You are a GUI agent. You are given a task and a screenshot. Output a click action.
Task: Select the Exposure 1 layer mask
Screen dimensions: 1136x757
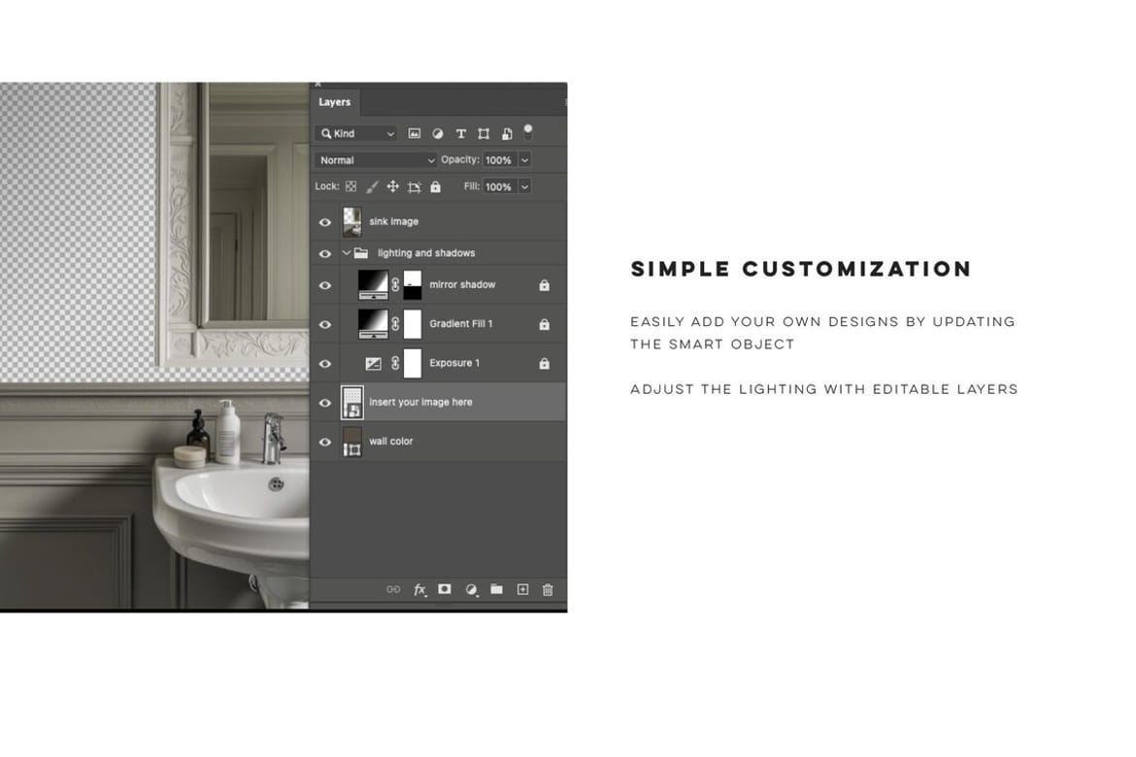point(413,363)
